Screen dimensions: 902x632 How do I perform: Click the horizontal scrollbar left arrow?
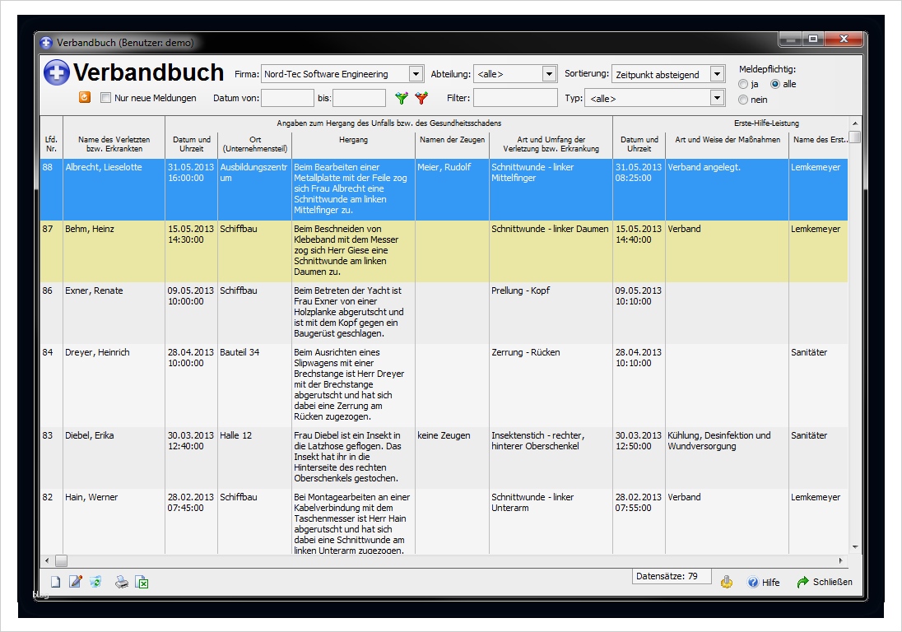coord(47,560)
